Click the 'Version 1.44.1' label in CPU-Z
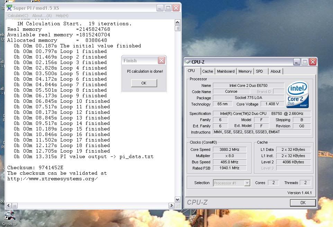This screenshot has width=333, height=227. point(299,193)
